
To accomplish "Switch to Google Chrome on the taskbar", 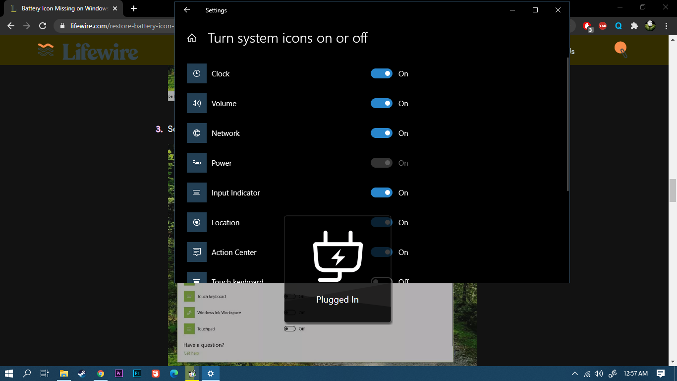I will 101,374.
